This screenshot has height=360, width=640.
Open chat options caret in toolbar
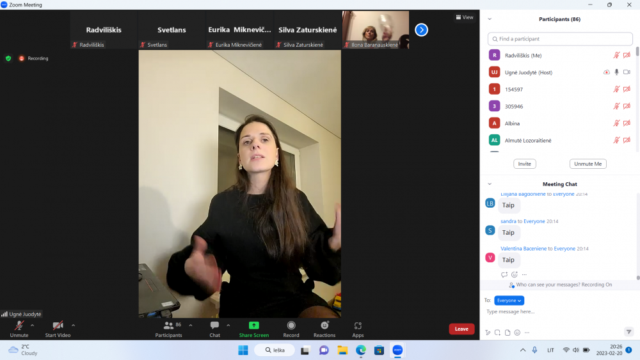(x=228, y=325)
